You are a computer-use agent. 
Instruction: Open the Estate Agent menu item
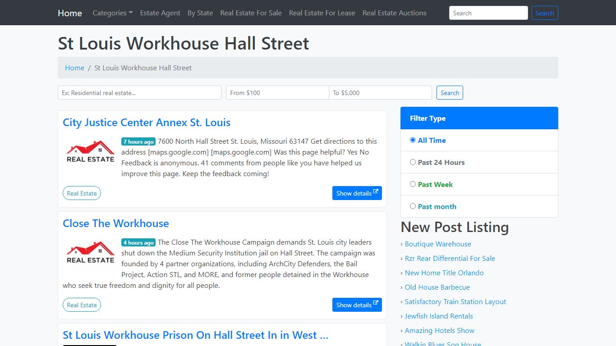(x=160, y=13)
